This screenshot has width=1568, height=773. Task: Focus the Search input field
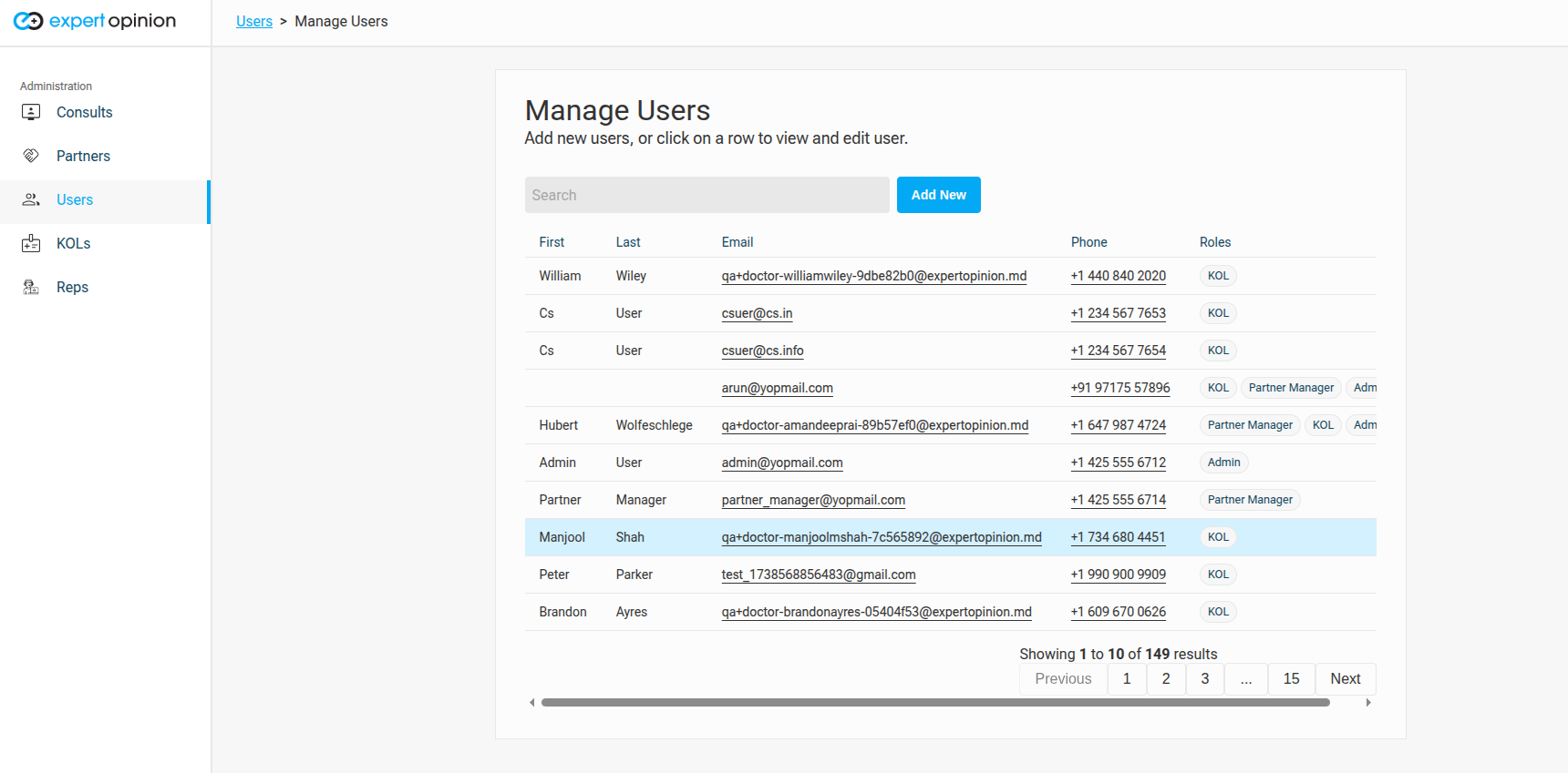point(707,195)
